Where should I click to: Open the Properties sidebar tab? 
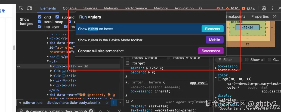pos(260,17)
